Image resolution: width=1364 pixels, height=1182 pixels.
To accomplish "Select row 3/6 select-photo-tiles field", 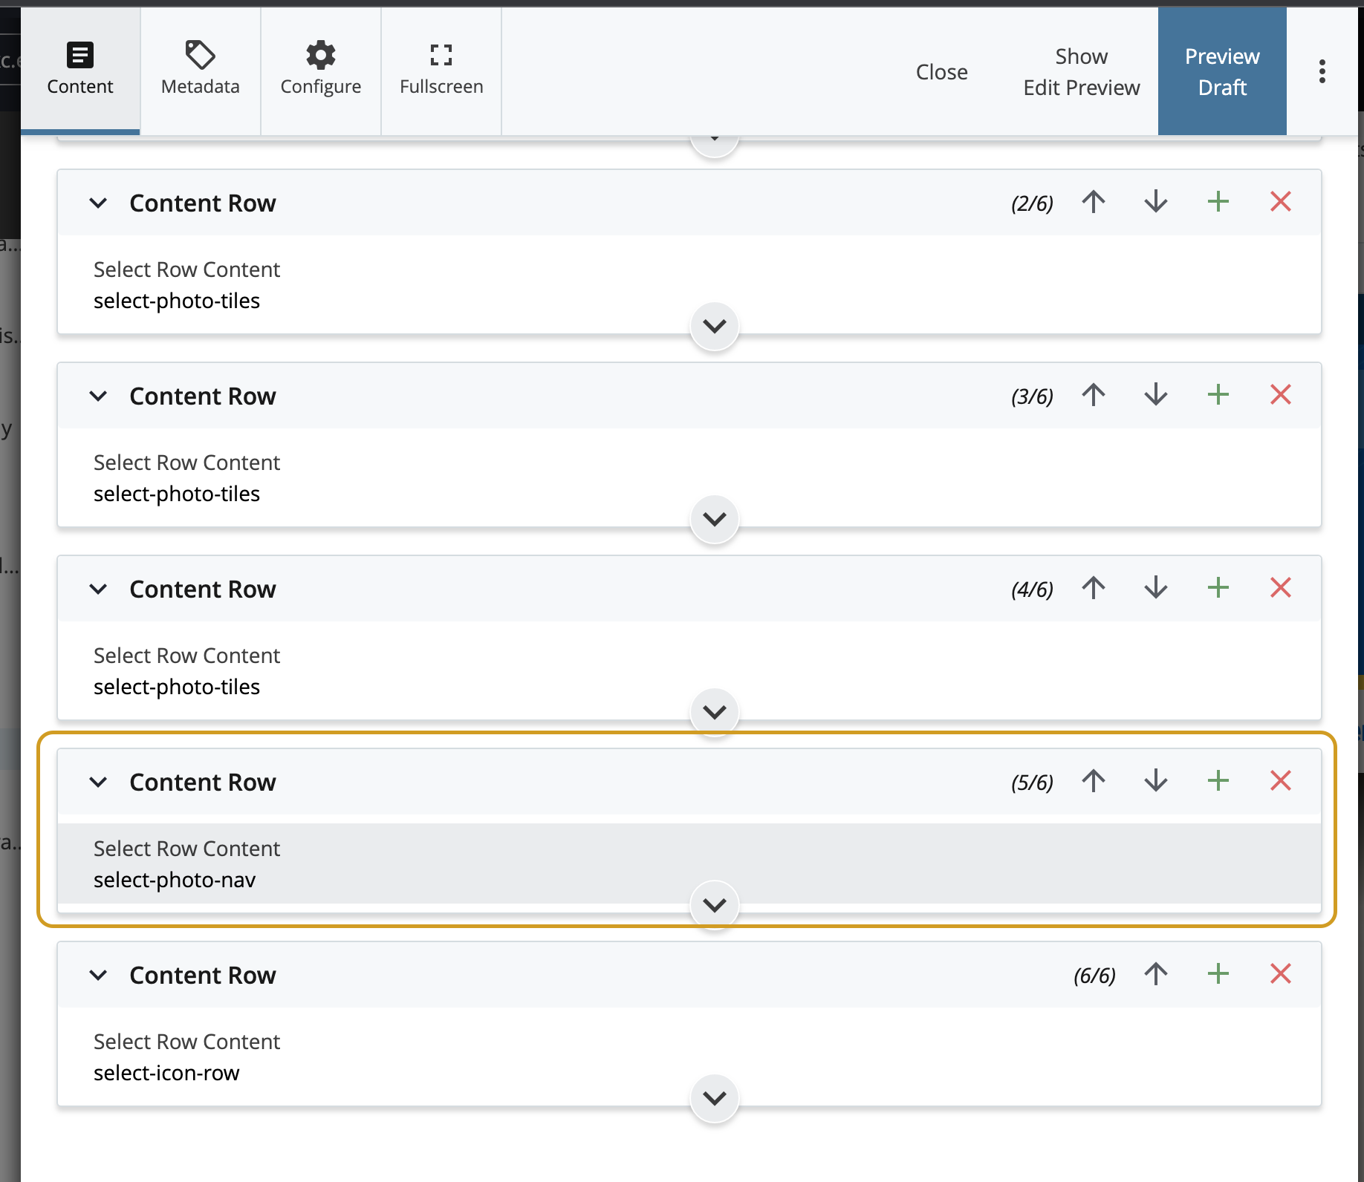I will pos(689,477).
